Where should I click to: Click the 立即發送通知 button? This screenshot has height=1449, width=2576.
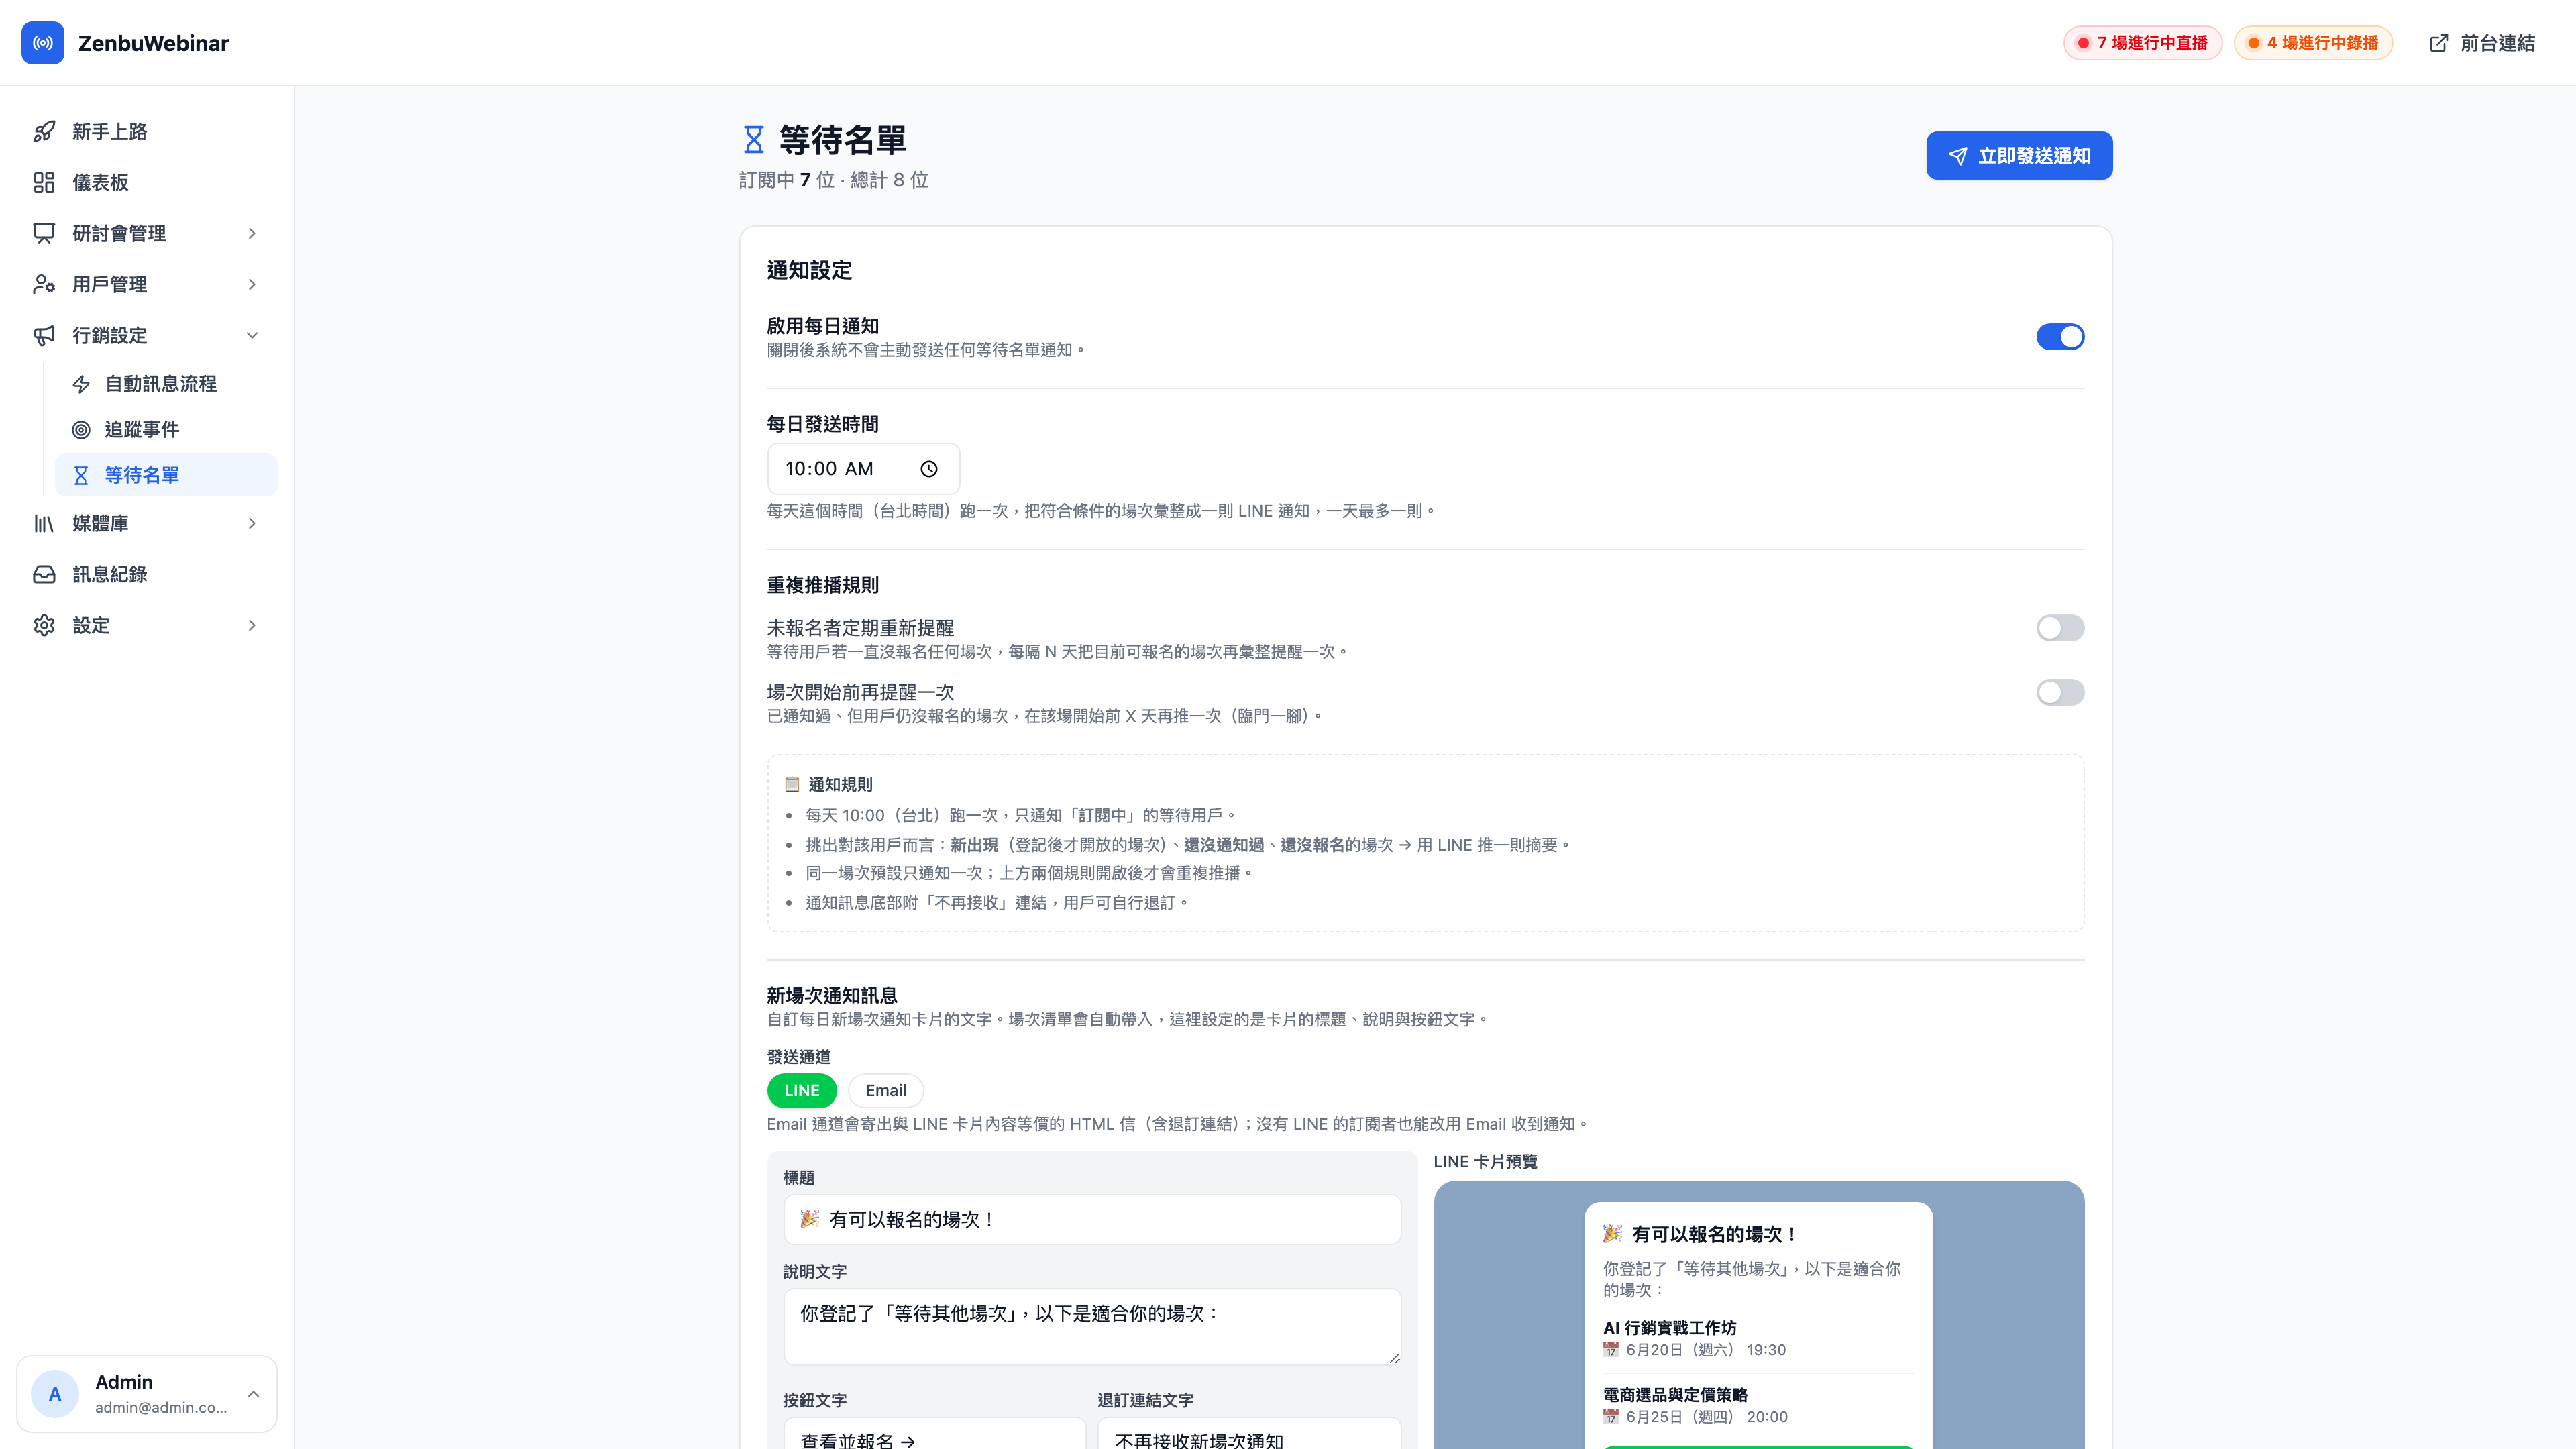2019,156
